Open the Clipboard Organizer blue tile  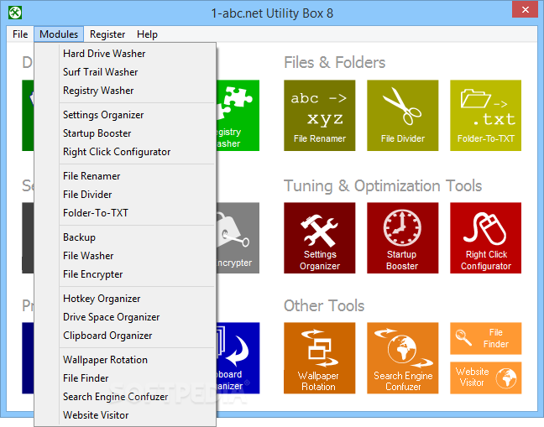click(x=238, y=358)
